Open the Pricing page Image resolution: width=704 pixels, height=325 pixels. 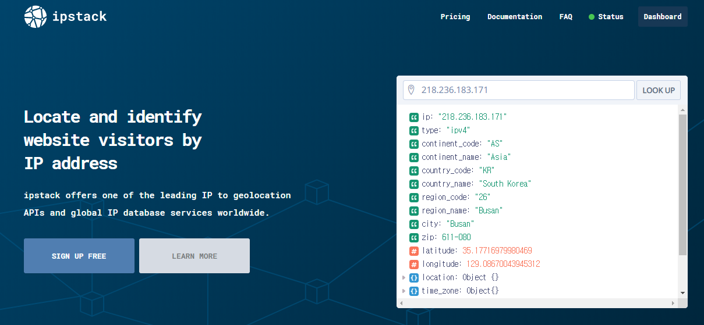click(x=455, y=17)
